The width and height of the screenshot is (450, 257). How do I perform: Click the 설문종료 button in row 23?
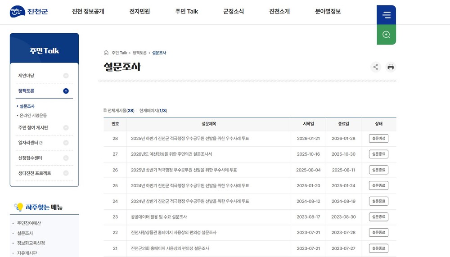pos(378,217)
